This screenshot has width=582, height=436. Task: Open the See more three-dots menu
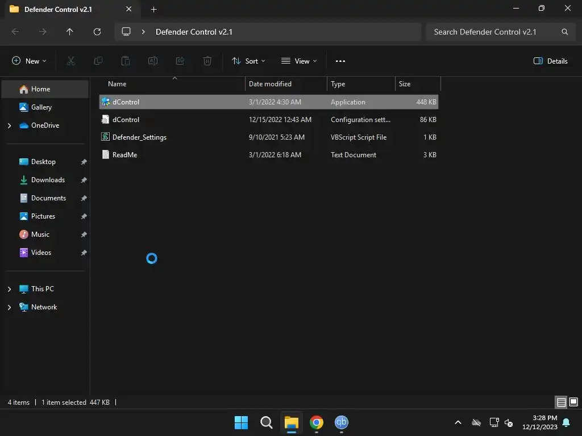(340, 61)
